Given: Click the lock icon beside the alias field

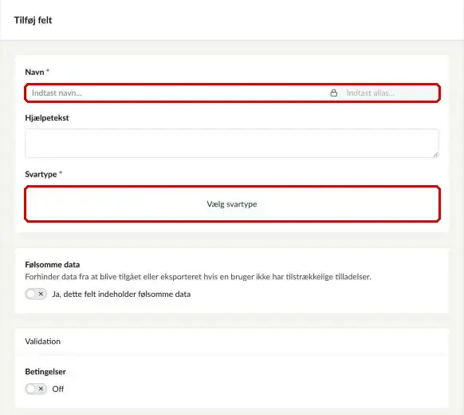Looking at the screenshot, I should (333, 93).
